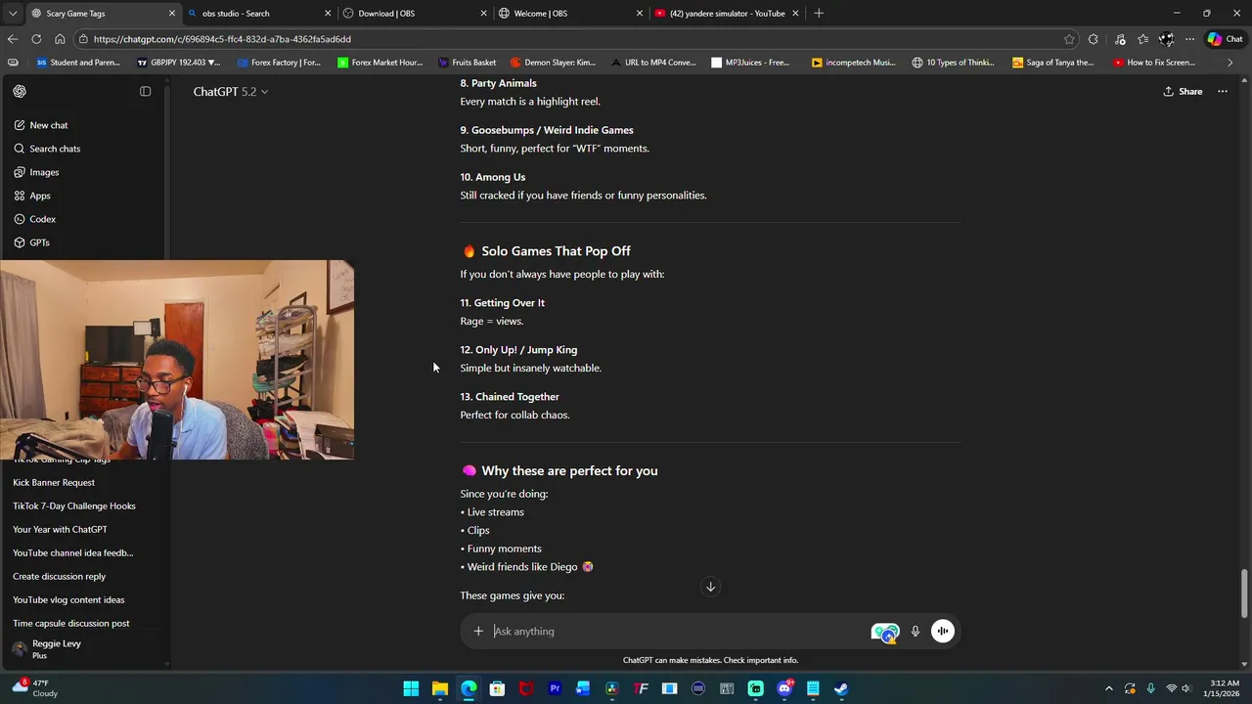
Task: Open conversation options three-dot menu
Action: click(1222, 91)
